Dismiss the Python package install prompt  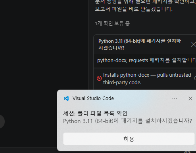194,44
